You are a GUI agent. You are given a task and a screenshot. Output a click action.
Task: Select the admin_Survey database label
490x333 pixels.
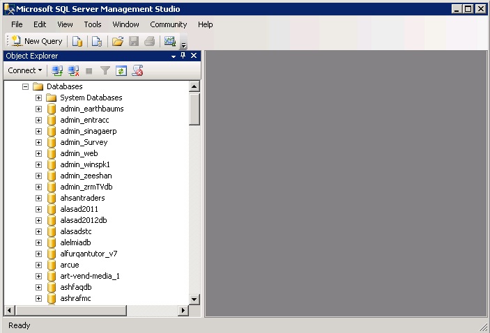84,142
